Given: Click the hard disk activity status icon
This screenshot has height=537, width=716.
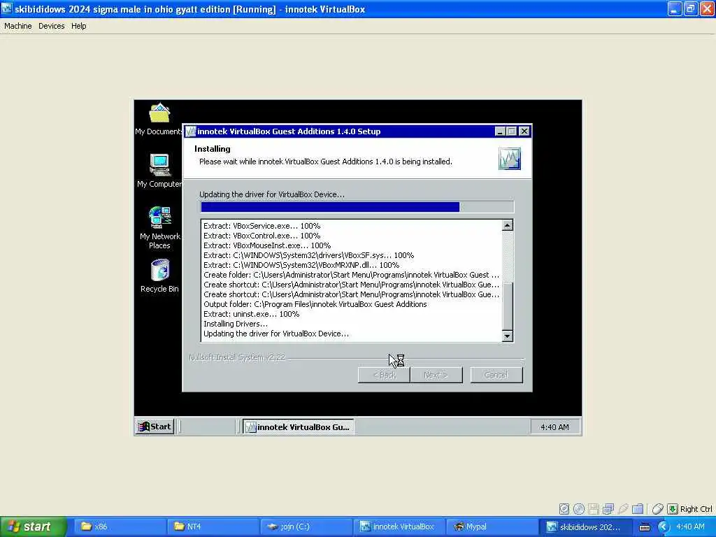Looking at the screenshot, I should tap(564, 509).
